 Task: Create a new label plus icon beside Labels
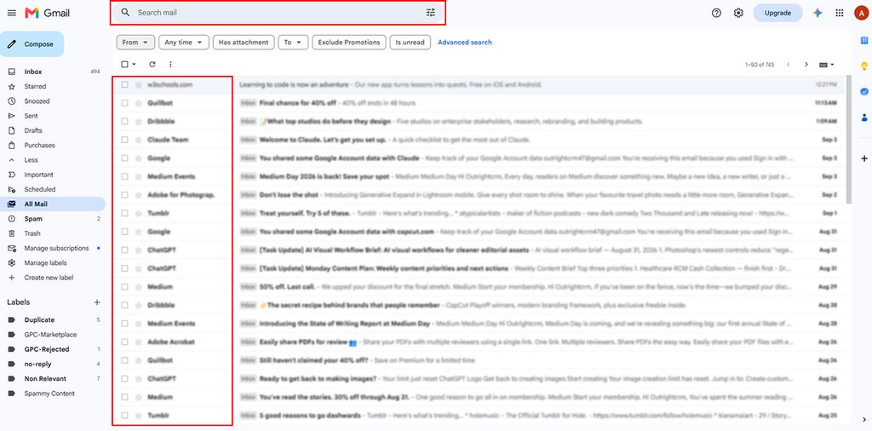(x=97, y=302)
